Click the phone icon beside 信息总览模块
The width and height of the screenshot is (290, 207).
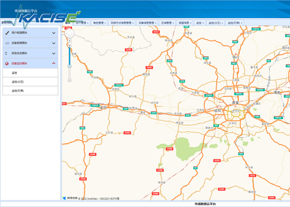point(6,53)
